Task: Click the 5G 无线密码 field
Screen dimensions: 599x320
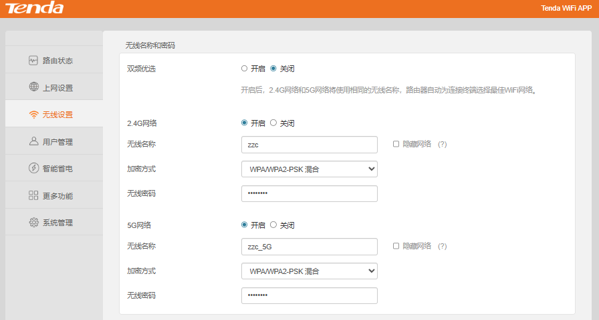Action: [310, 295]
